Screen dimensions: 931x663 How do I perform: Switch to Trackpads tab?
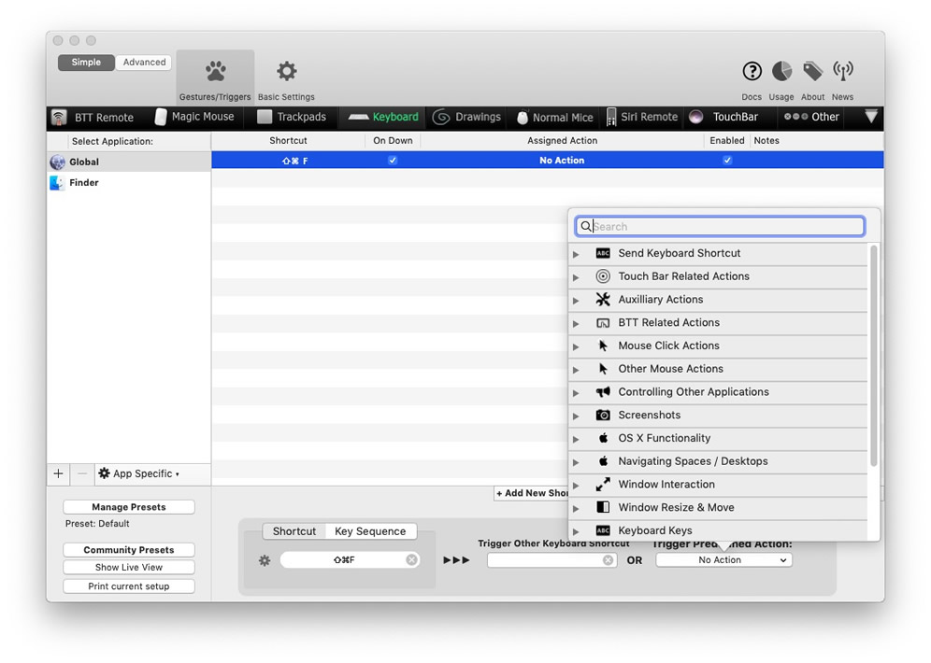(292, 117)
